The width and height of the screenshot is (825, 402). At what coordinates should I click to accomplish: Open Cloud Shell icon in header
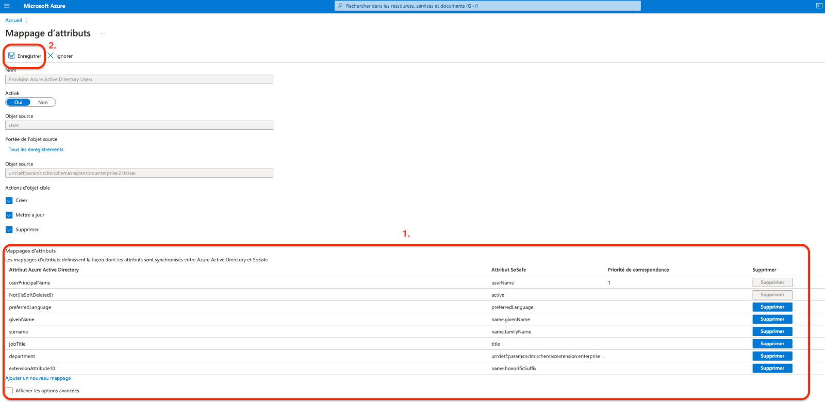(x=819, y=6)
